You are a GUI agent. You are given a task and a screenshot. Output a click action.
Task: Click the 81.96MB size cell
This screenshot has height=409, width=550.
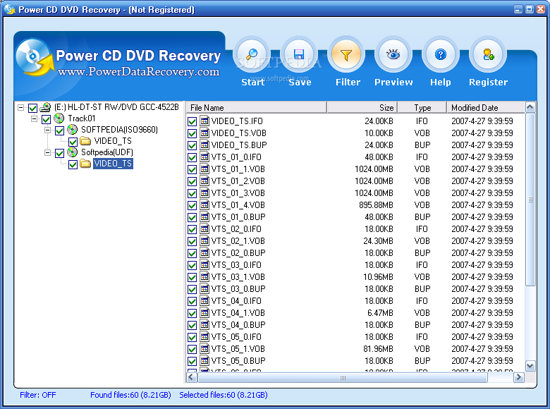click(378, 349)
